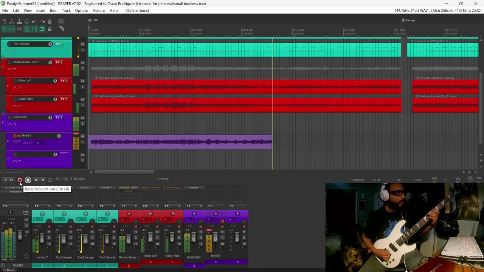Viewport: 484px width, 272px height.
Task: Click the Redo arrow icon
Action: click(42, 22)
